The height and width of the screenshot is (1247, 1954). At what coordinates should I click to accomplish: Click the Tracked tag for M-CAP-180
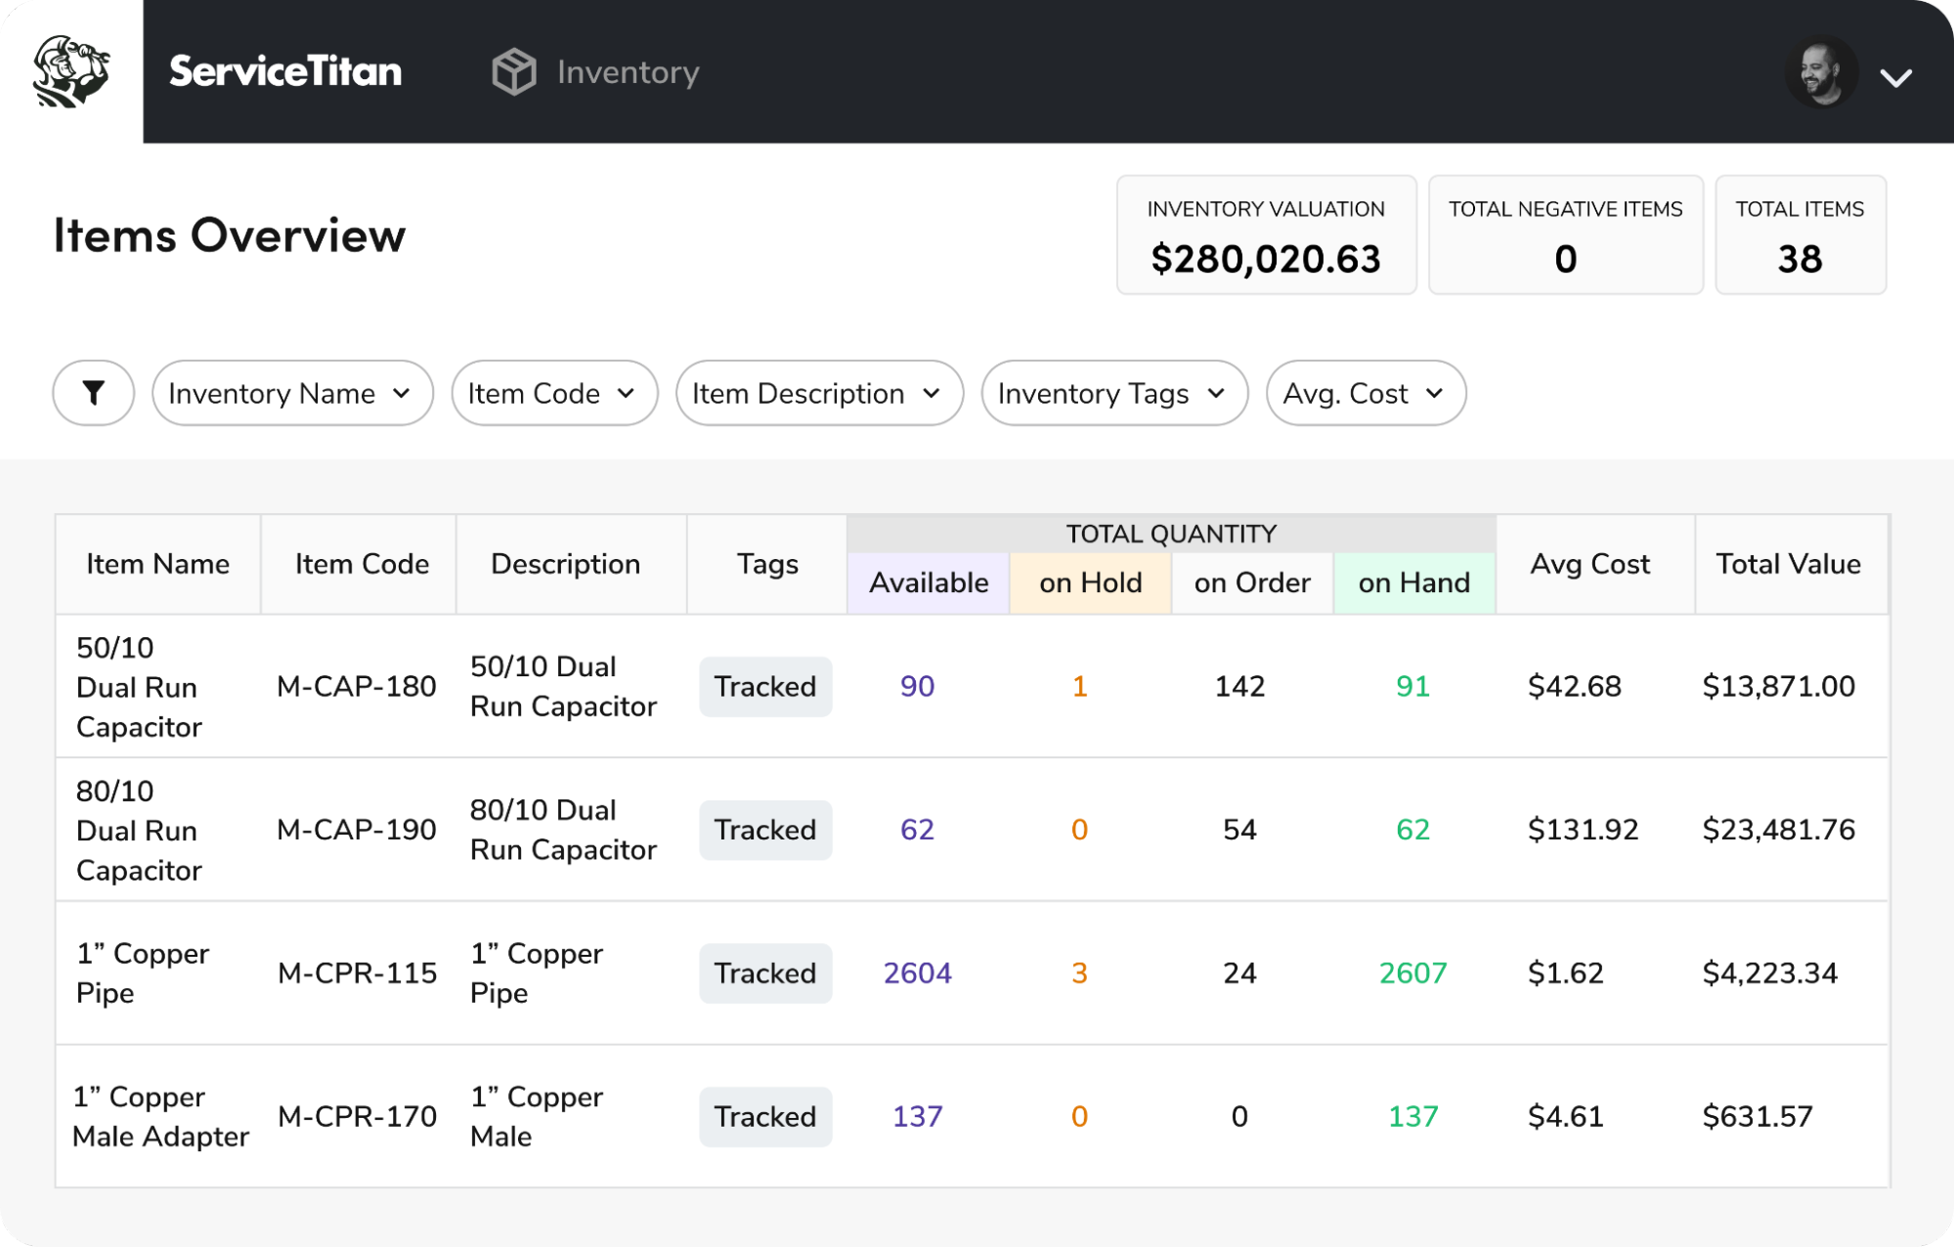coord(764,687)
